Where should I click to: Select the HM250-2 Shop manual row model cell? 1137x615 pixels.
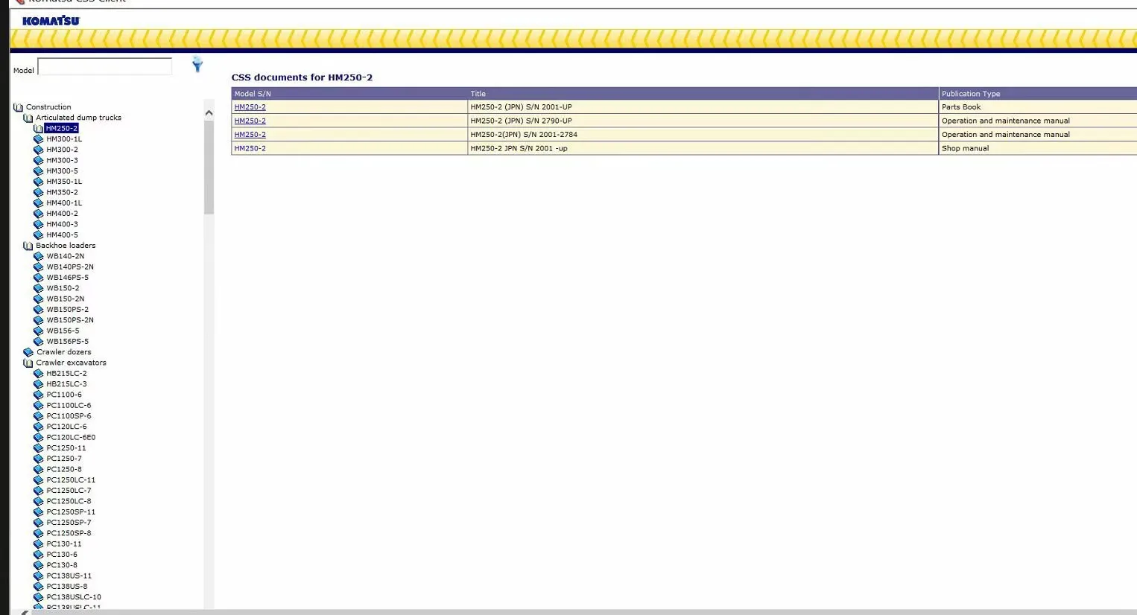349,148
